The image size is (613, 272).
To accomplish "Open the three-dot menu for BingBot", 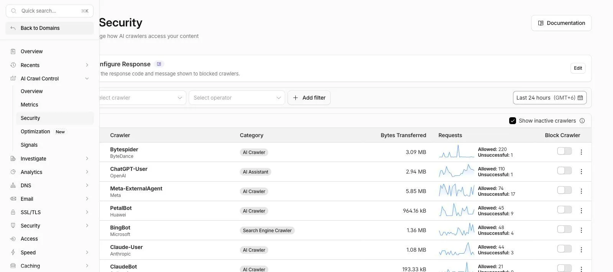I will coord(581,230).
